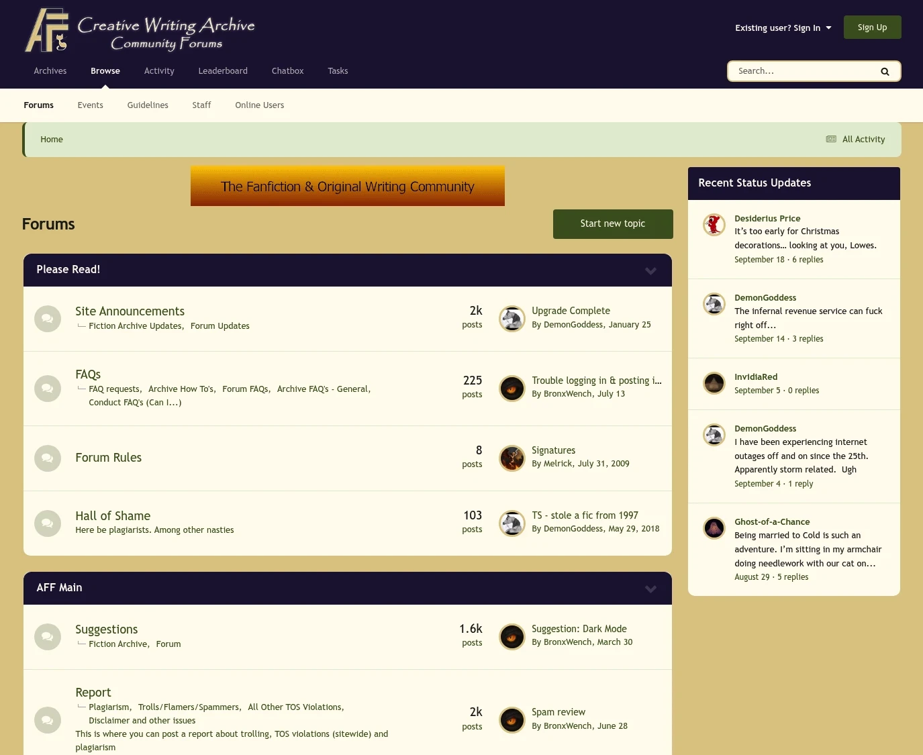Screen dimensions: 923x755
Task: View the Online Users sub-tab
Action: (260, 105)
